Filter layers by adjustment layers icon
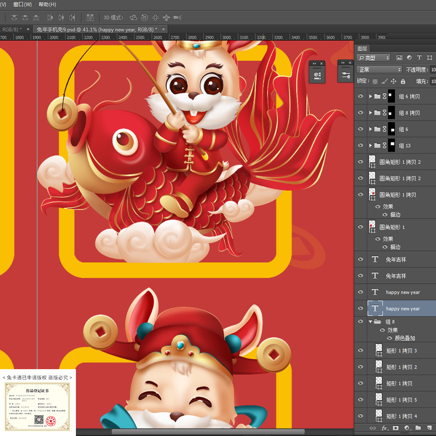Viewport: 436px width, 436px height. [x=409, y=58]
